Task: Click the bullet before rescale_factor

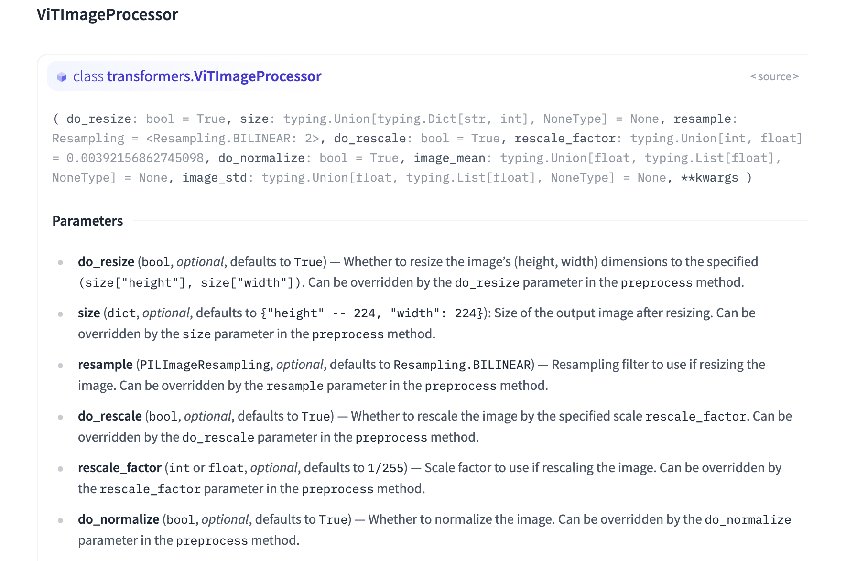Action: [x=61, y=469]
